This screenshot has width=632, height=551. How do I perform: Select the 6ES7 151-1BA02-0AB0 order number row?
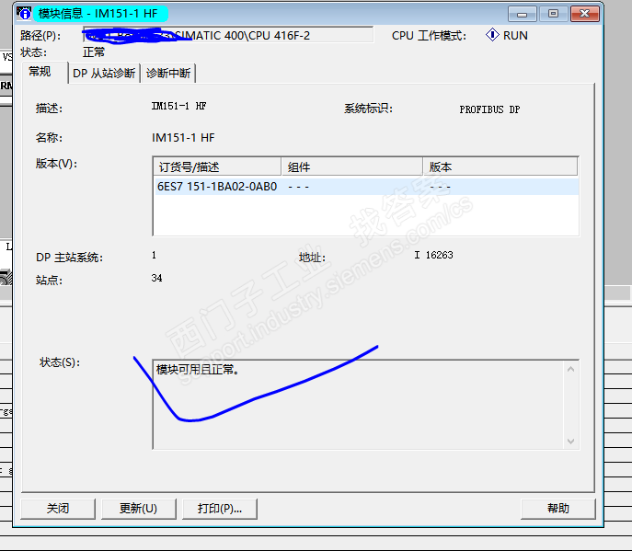(366, 187)
